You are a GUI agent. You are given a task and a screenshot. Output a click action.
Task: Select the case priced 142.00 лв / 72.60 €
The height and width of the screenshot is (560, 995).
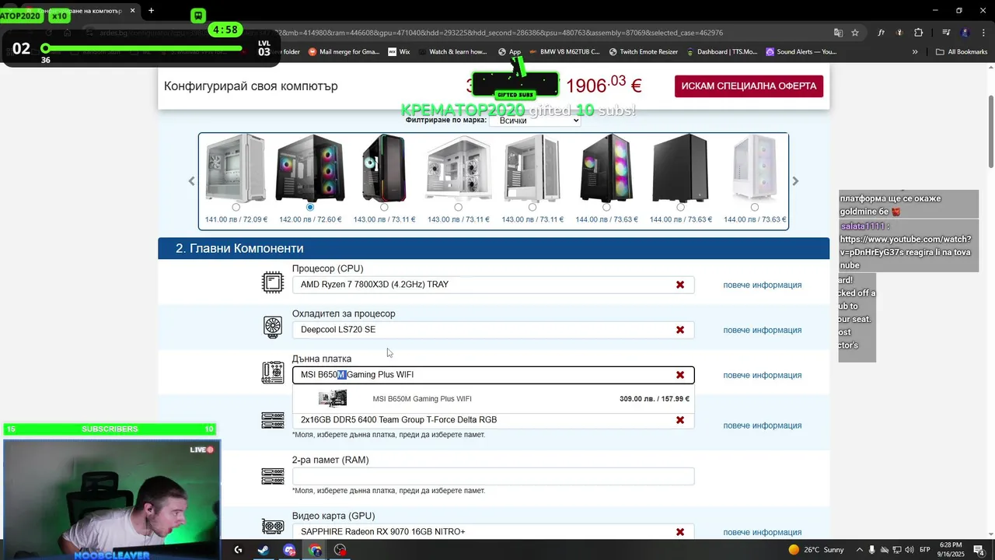click(310, 207)
